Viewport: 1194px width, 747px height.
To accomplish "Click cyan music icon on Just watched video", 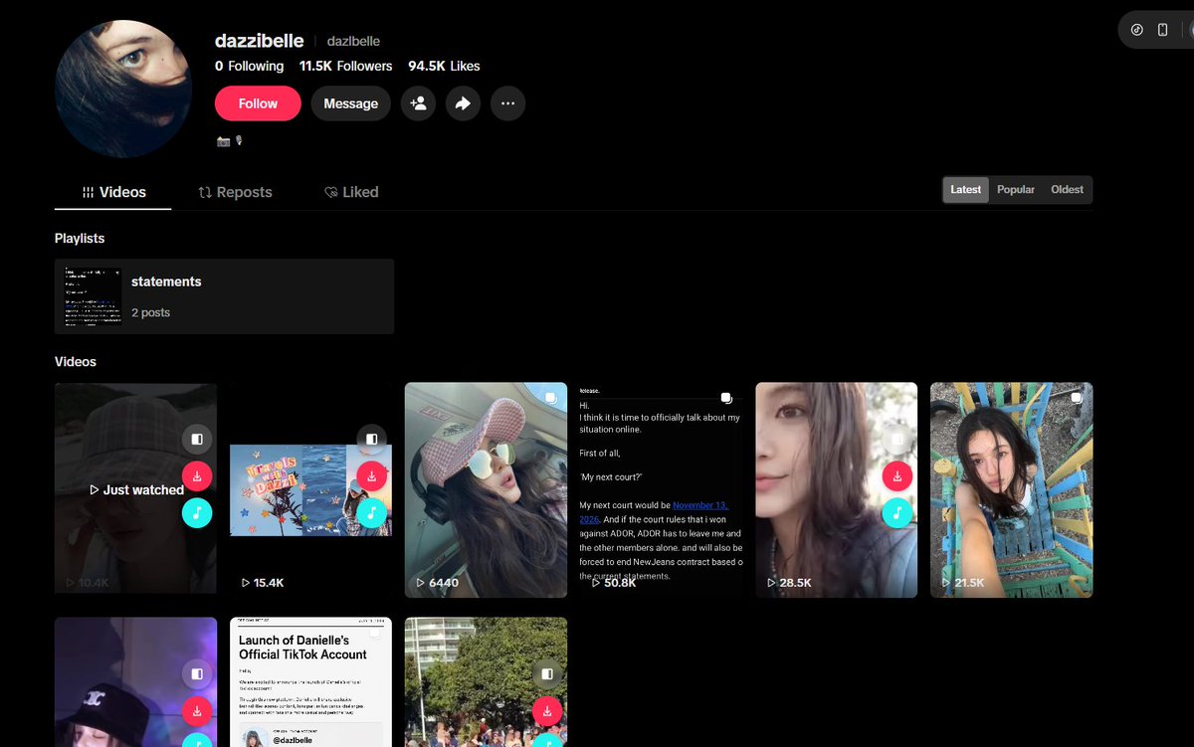I will [197, 512].
